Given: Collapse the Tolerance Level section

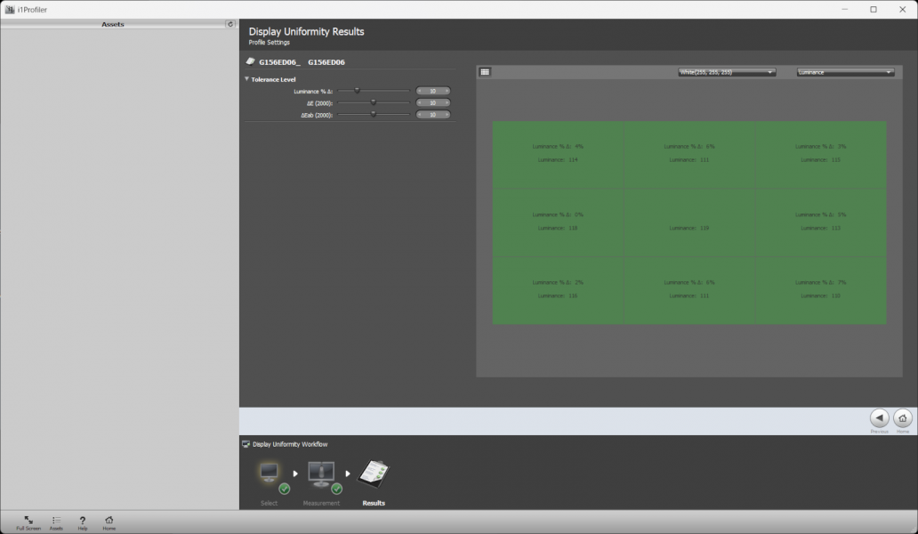Looking at the screenshot, I should [x=247, y=79].
